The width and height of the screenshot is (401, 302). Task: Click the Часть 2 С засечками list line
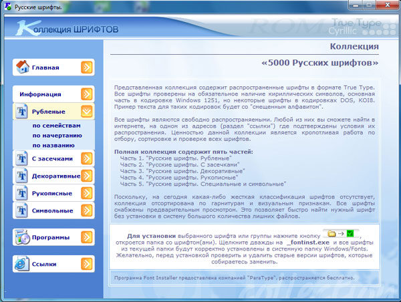tap(180, 164)
